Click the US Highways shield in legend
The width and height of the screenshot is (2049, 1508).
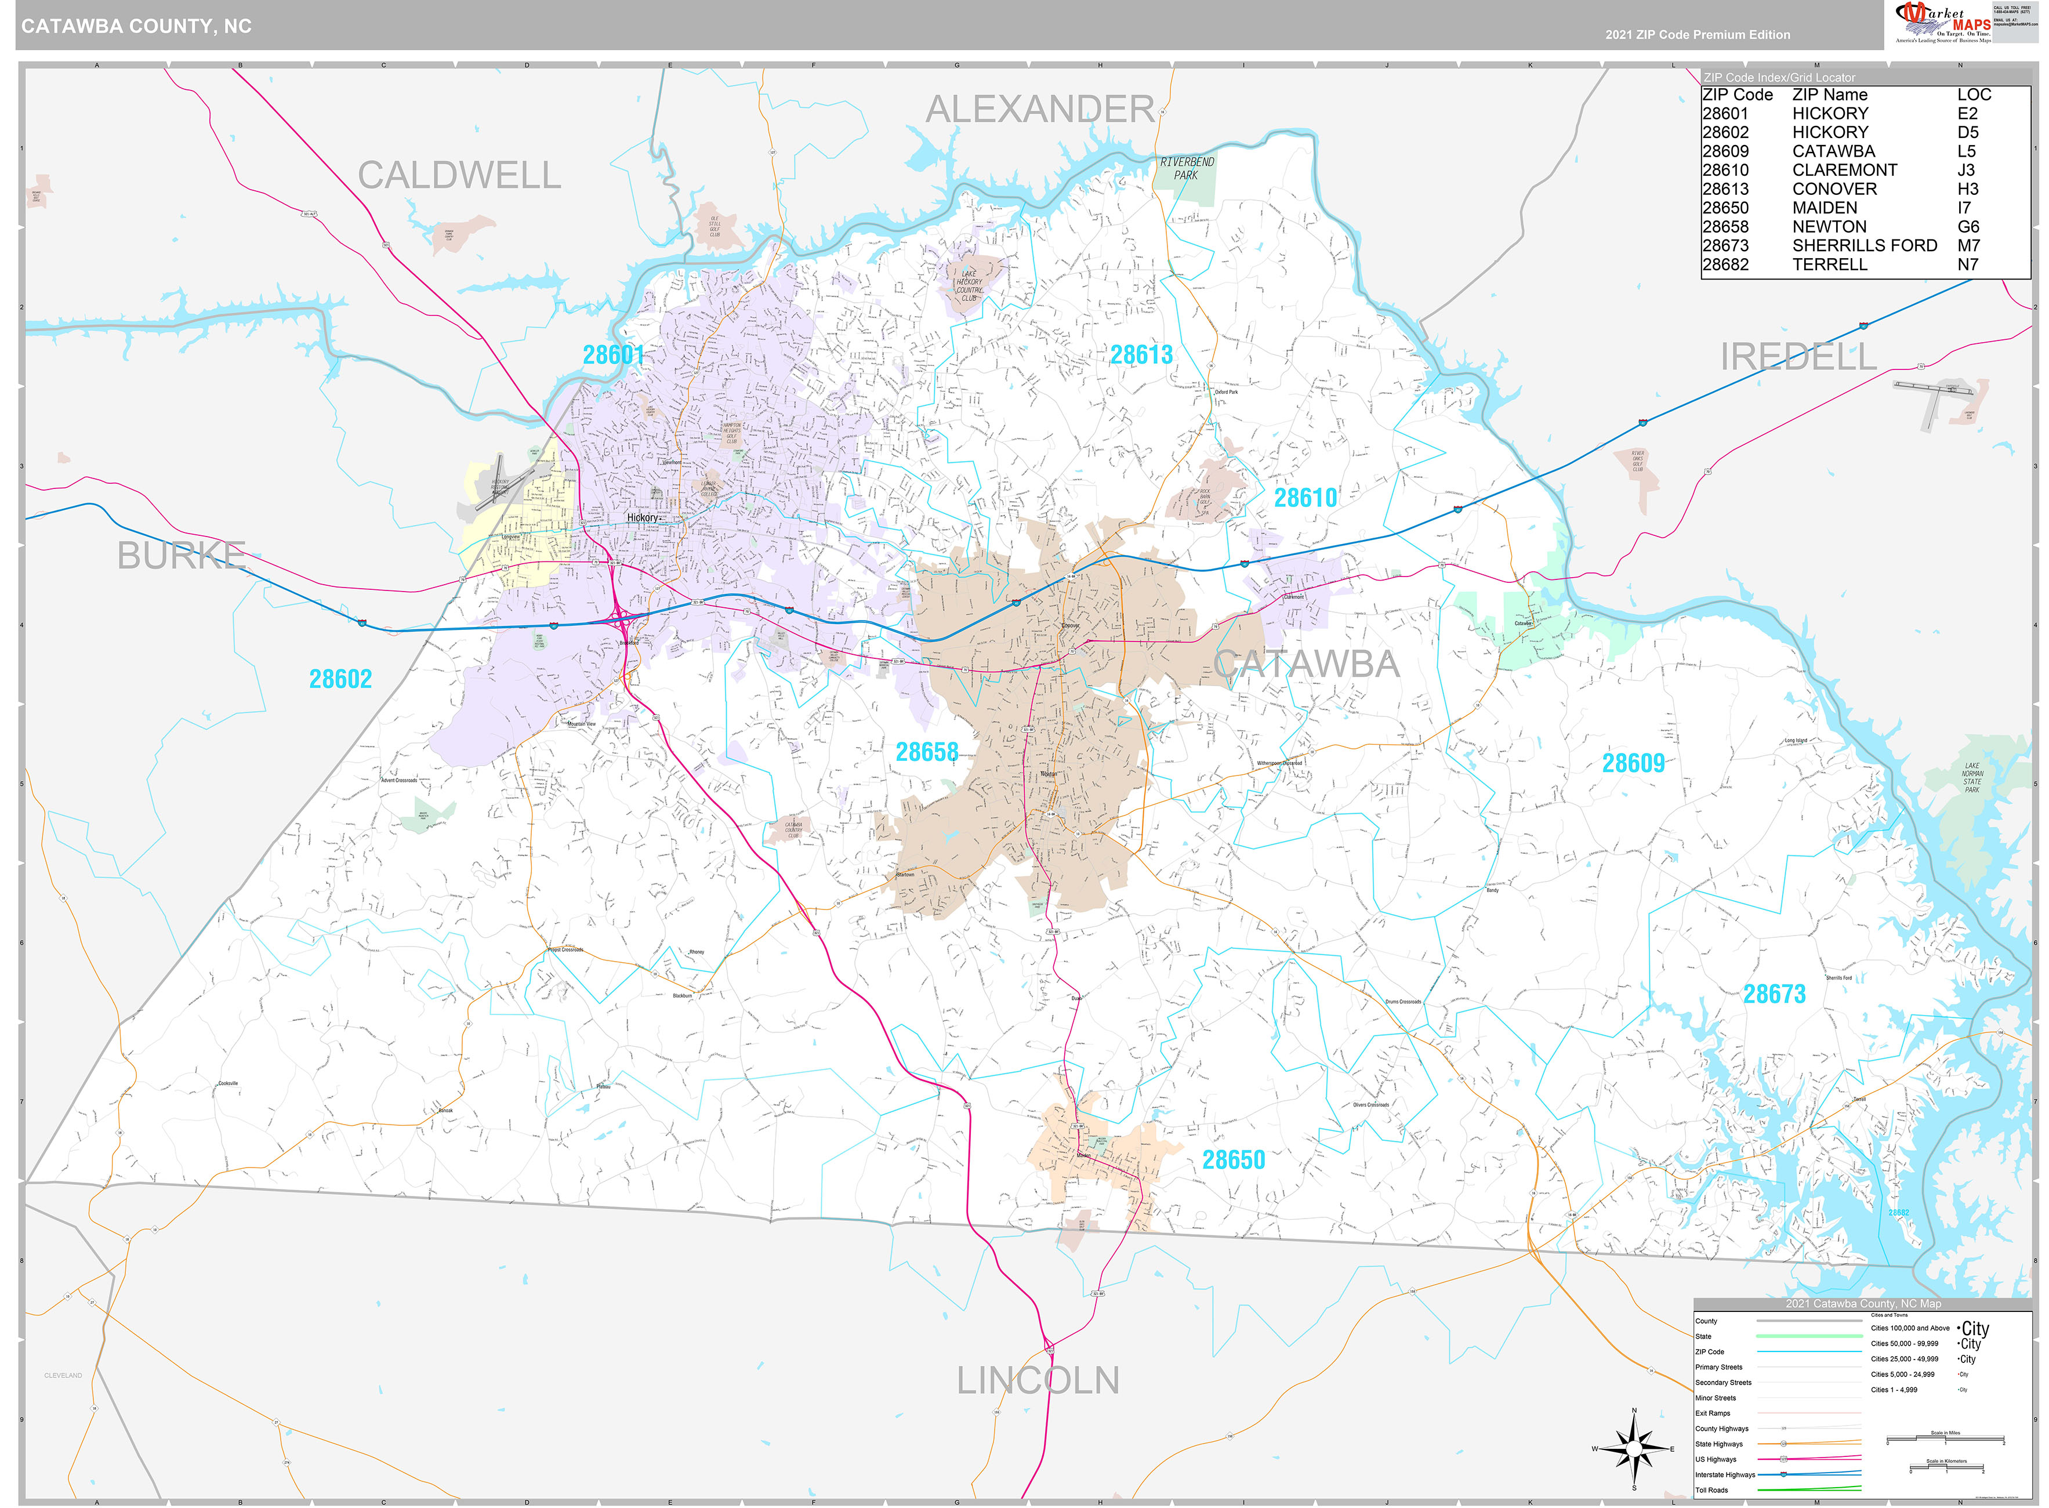click(1783, 1459)
